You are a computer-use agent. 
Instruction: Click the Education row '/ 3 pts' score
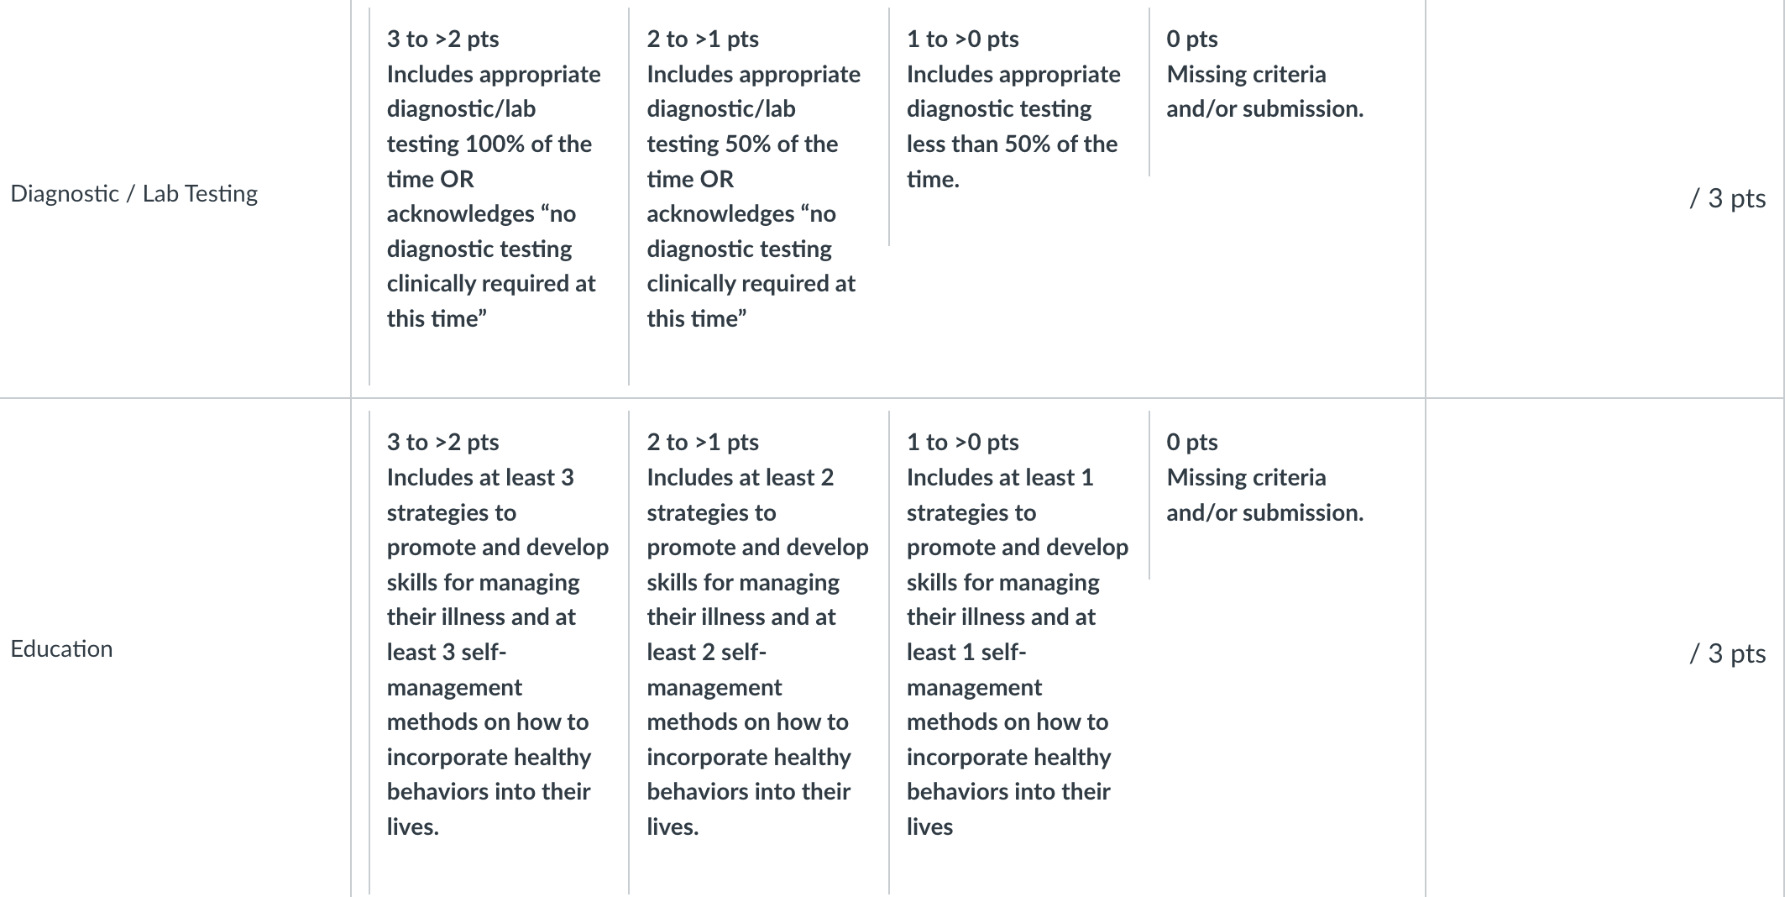coord(1727,653)
